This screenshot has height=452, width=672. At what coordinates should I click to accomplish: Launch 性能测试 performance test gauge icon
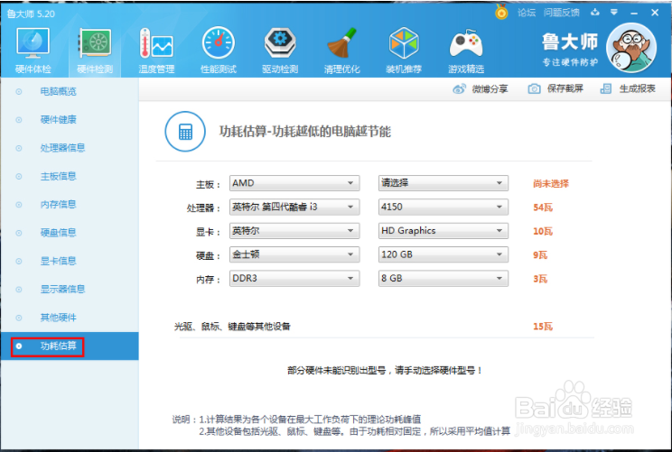219,42
